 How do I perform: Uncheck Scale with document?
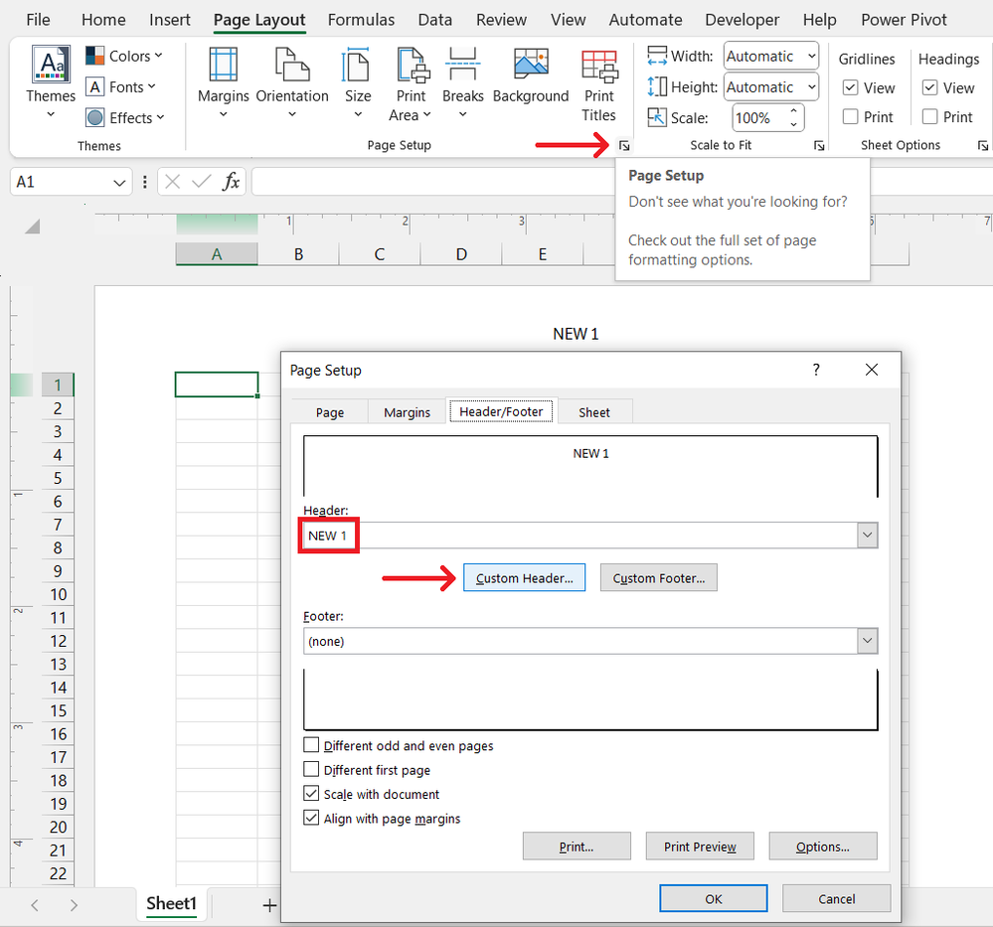pos(311,793)
